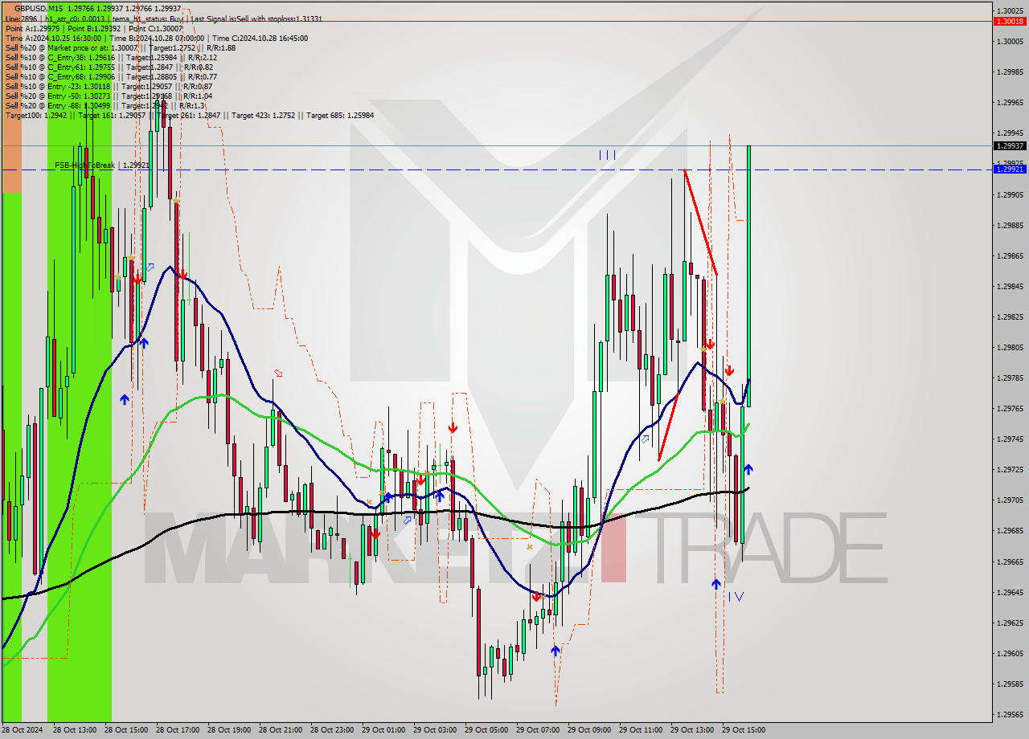Click price axis value 1.29585
Screen dimensions: 1029x739
click(x=1010, y=684)
